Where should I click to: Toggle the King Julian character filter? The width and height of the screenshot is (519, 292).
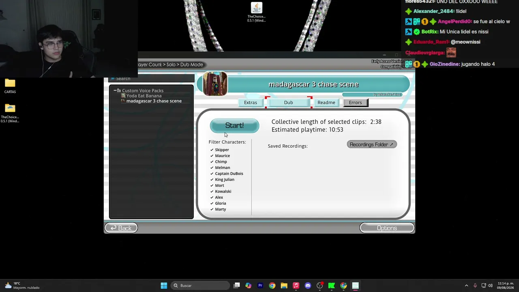click(222, 179)
